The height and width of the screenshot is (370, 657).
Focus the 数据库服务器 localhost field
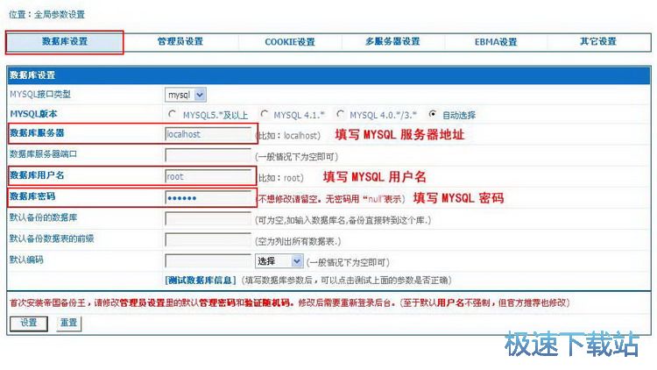tap(208, 134)
